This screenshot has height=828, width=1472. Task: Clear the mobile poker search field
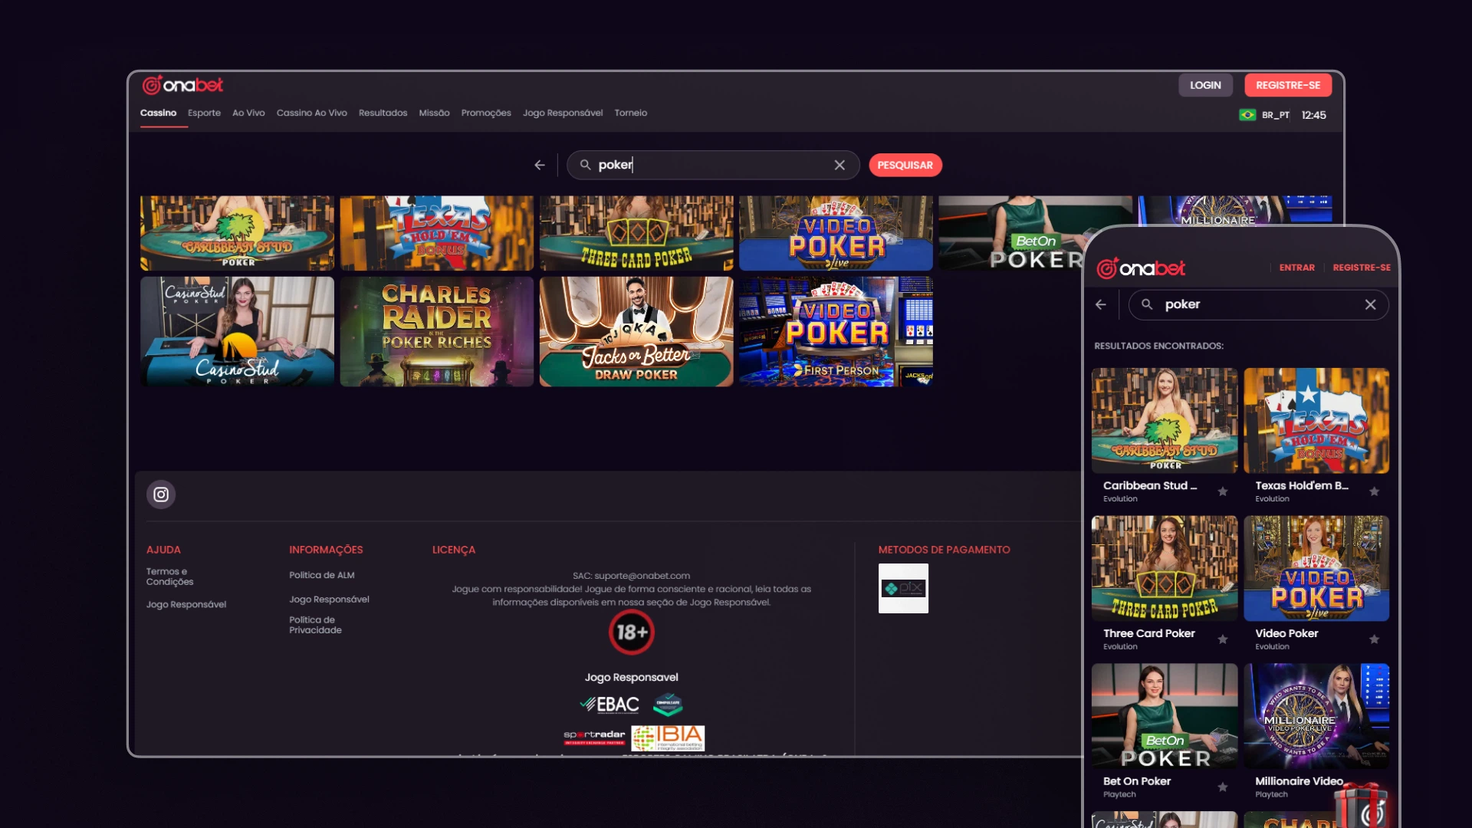click(x=1370, y=304)
